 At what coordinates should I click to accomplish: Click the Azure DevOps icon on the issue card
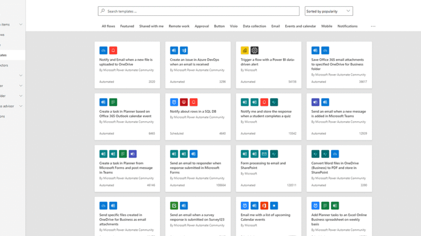point(184,50)
